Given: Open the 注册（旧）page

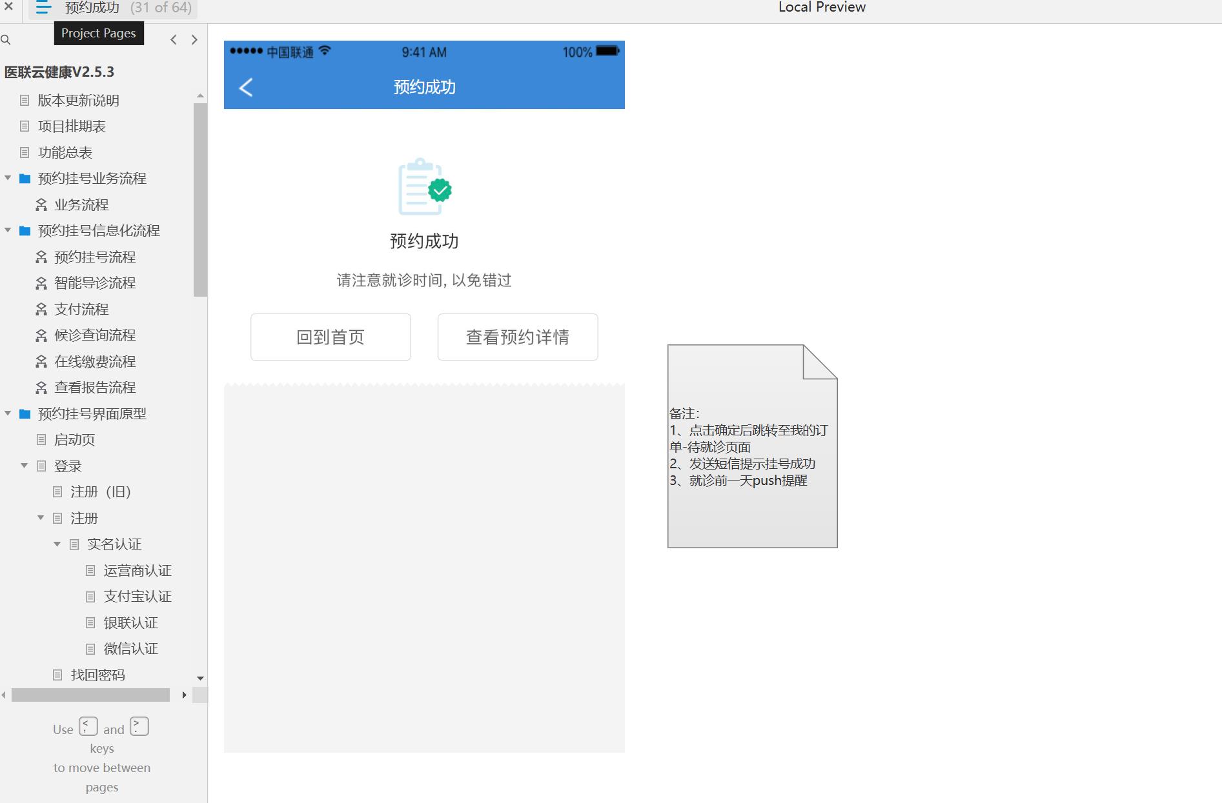Looking at the screenshot, I should click(101, 492).
